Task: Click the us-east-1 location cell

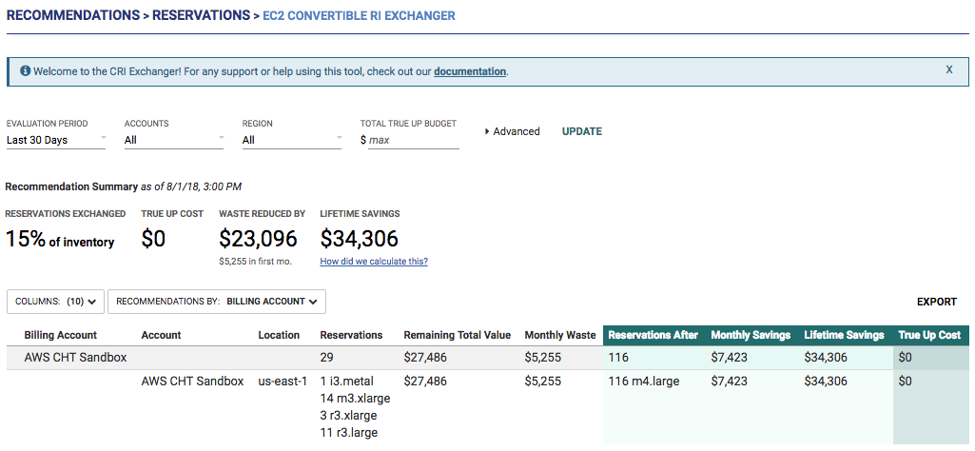Action: point(283,382)
